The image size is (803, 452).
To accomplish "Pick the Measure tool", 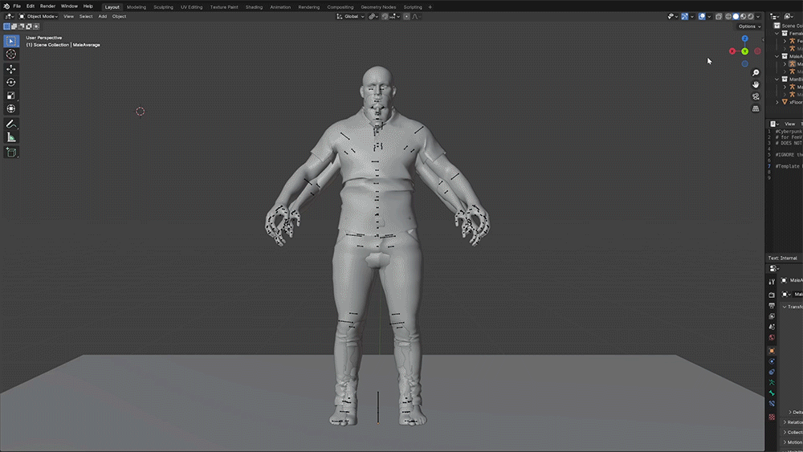I will pyautogui.click(x=11, y=137).
